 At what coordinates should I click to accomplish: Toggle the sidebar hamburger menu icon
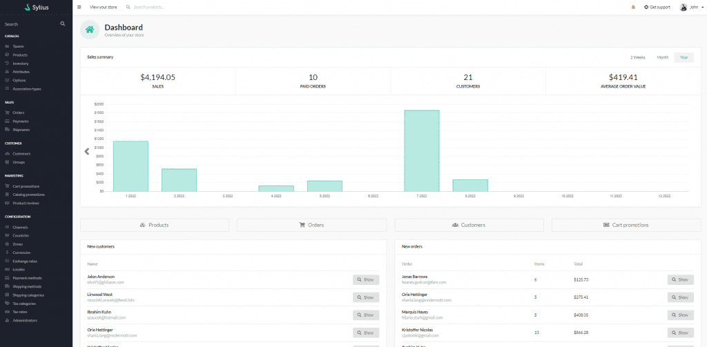coord(79,7)
